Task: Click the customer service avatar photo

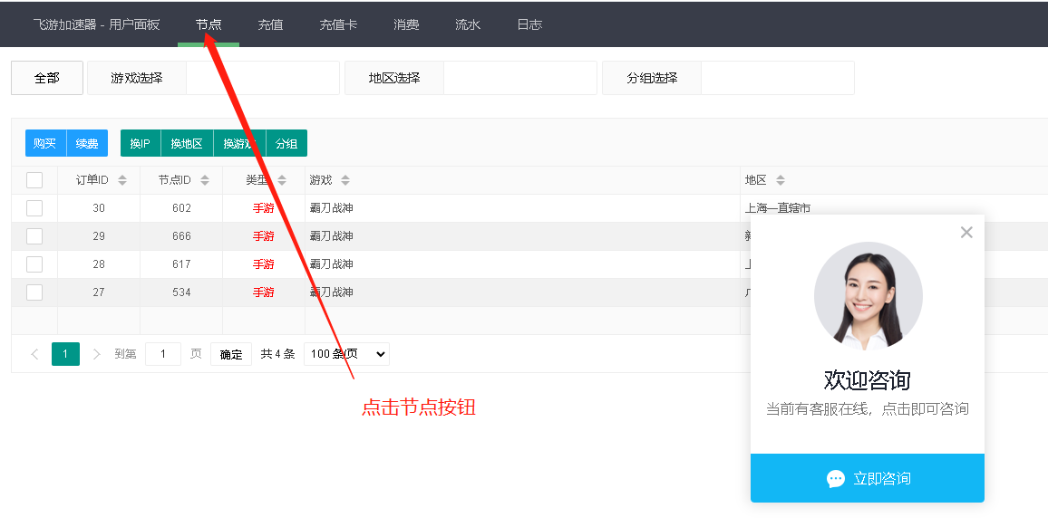Action: (868, 296)
